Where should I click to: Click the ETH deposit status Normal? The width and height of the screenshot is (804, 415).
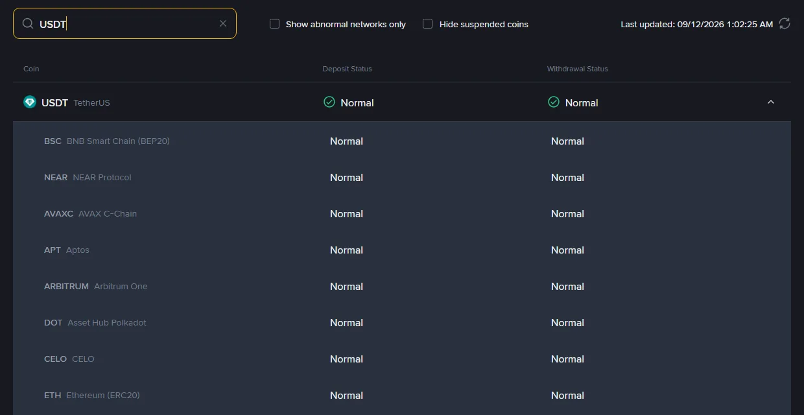click(x=346, y=395)
